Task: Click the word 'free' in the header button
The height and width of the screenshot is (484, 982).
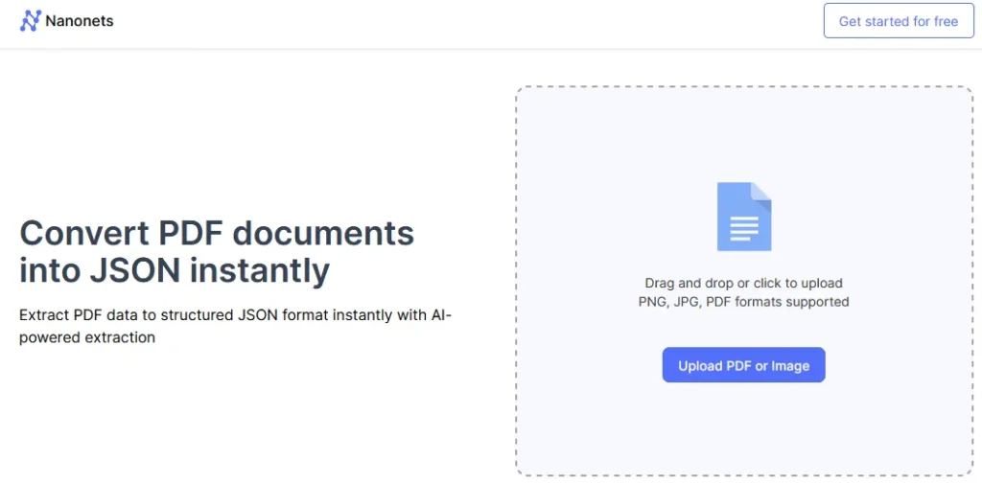Action: (946, 21)
